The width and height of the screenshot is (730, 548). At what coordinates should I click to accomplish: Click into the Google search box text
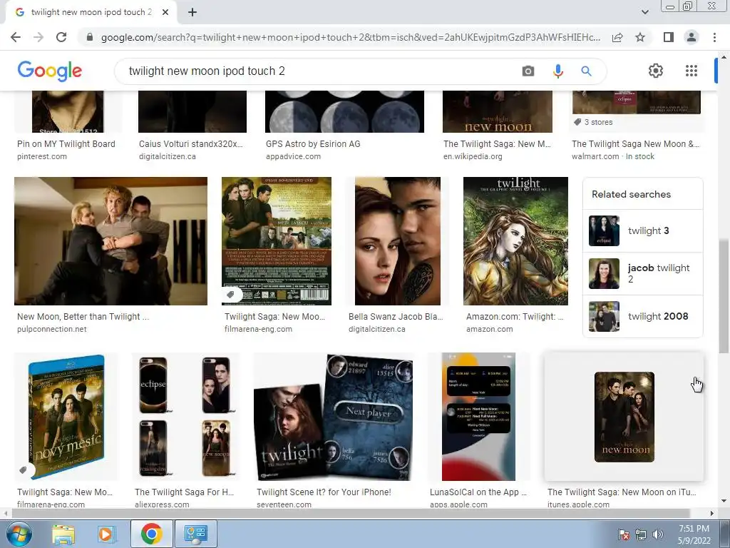pyautogui.click(x=207, y=71)
